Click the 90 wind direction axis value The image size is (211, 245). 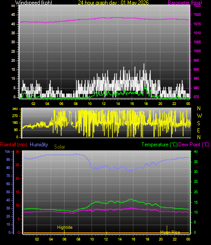16,130
